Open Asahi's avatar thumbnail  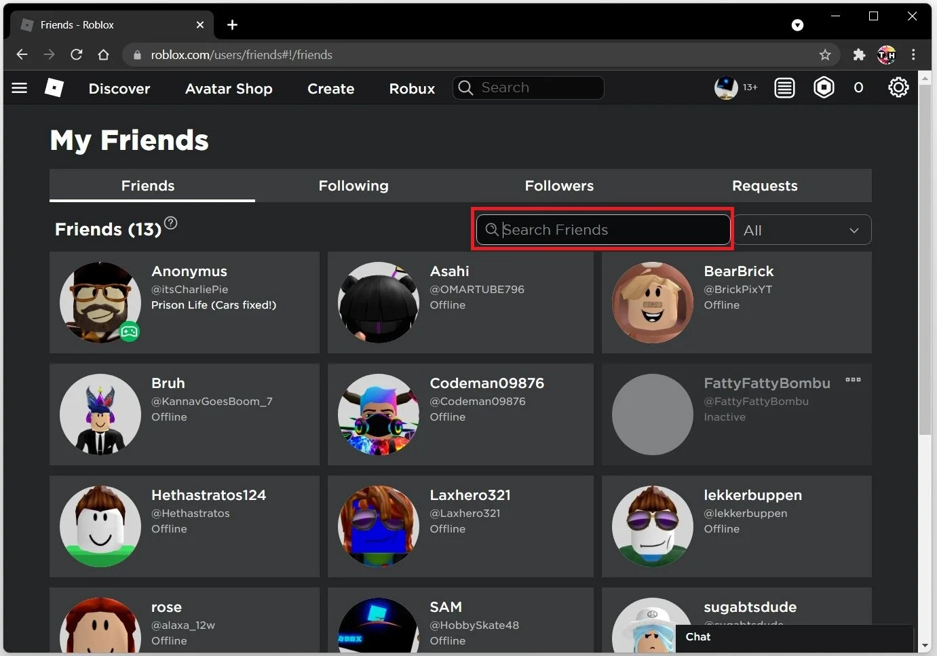[379, 303]
